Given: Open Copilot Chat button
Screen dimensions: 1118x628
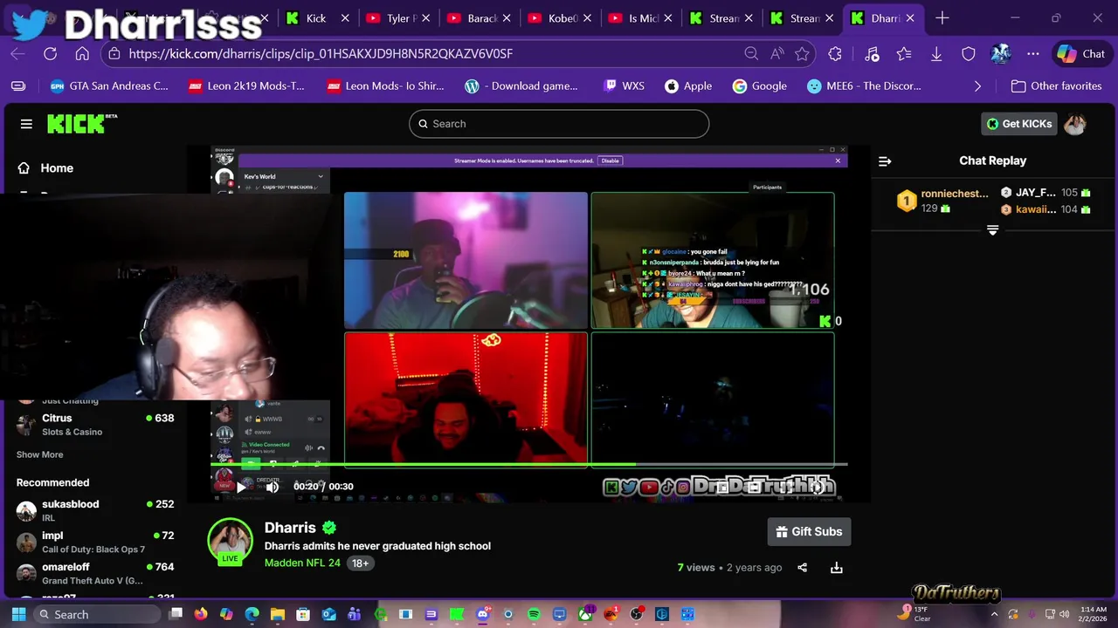Looking at the screenshot, I should pos(1081,54).
